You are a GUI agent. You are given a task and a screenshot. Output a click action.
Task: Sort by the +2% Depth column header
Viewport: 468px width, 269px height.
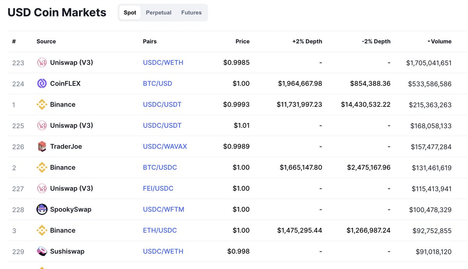(x=307, y=41)
